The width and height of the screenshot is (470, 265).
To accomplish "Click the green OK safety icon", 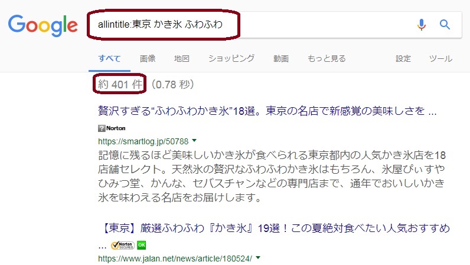I will point(142,245).
